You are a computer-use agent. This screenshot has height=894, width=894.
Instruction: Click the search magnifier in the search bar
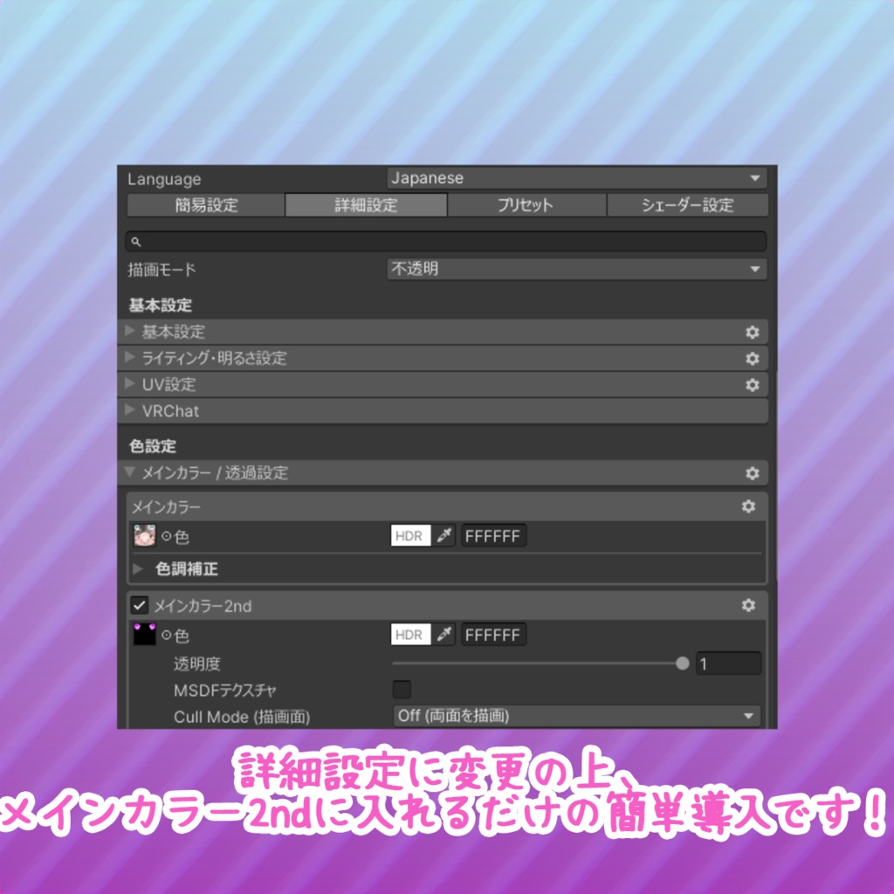pyautogui.click(x=136, y=241)
